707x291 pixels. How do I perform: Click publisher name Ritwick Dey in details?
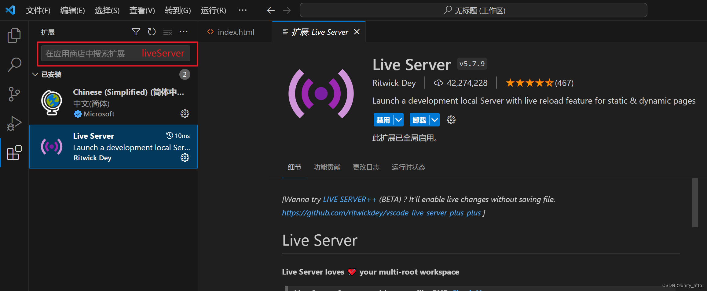tap(394, 83)
